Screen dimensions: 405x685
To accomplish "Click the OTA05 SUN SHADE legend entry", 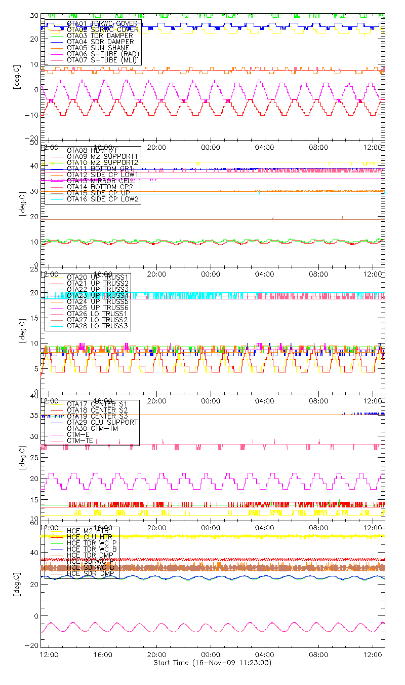I will click(x=98, y=48).
